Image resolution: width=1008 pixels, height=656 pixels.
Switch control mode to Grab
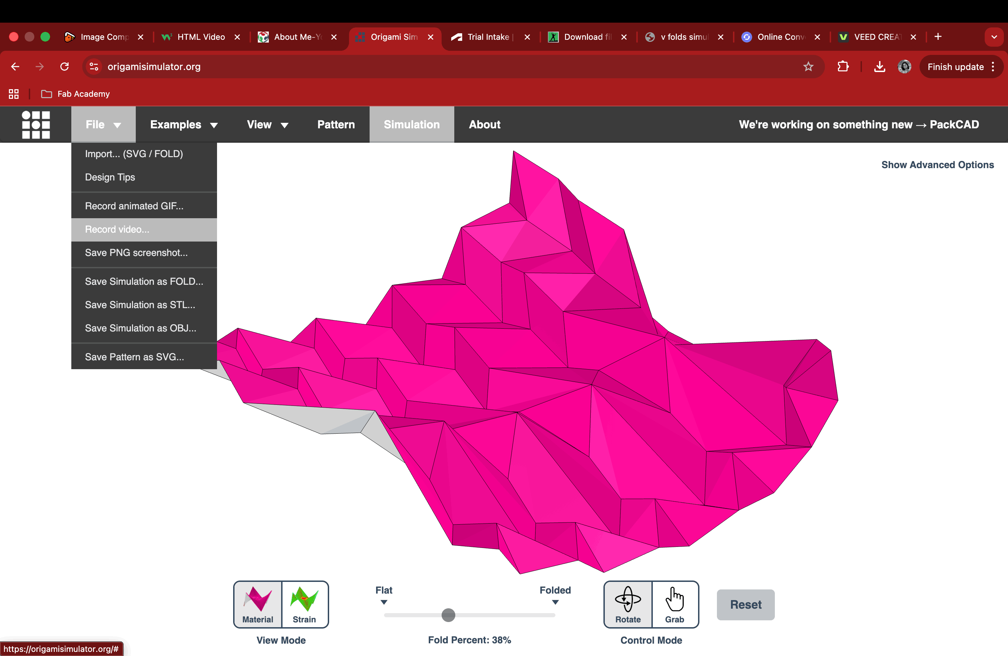674,604
